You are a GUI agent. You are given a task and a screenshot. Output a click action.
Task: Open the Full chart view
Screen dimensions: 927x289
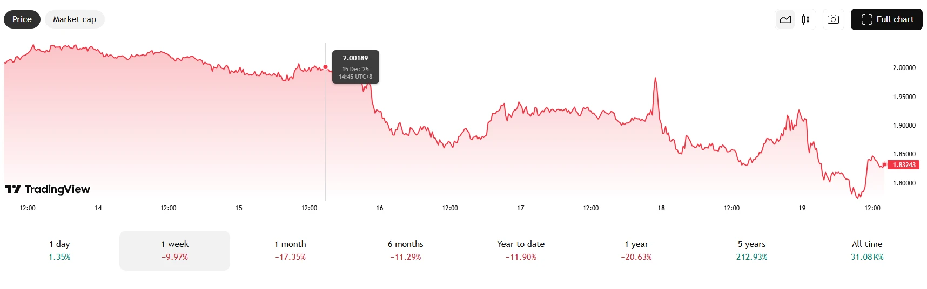click(886, 19)
